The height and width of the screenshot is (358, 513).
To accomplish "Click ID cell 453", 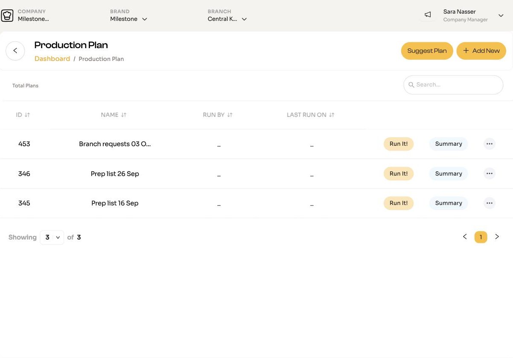I will click(x=24, y=144).
